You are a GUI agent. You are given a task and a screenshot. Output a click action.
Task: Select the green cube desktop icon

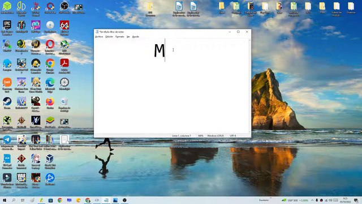(7, 8)
